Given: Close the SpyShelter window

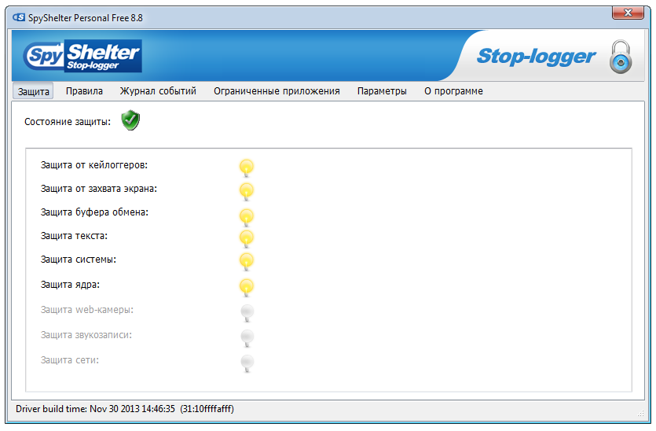Looking at the screenshot, I should pyautogui.click(x=628, y=13).
